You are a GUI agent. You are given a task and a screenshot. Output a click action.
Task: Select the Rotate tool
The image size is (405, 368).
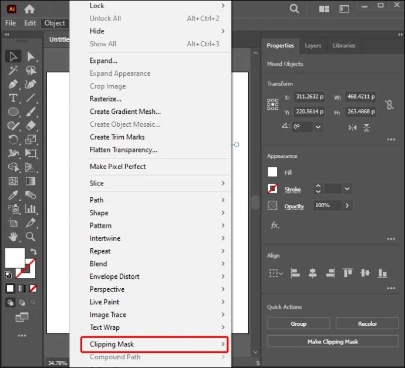[13, 140]
